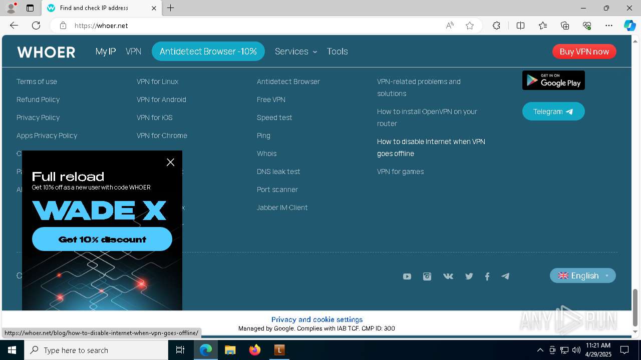Screen dimensions: 641x360
Task: Open File Explorer from the taskbar
Action: tap(230, 350)
